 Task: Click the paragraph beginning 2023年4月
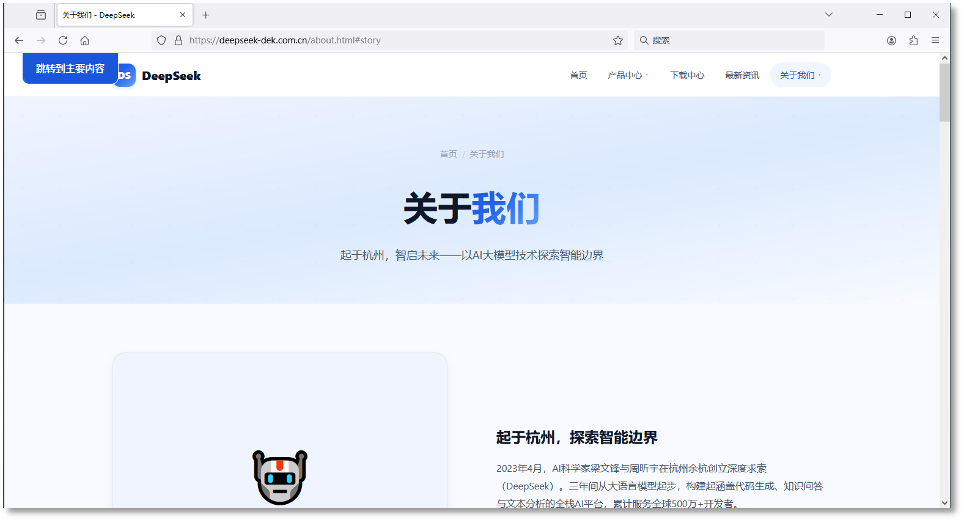coord(660,486)
